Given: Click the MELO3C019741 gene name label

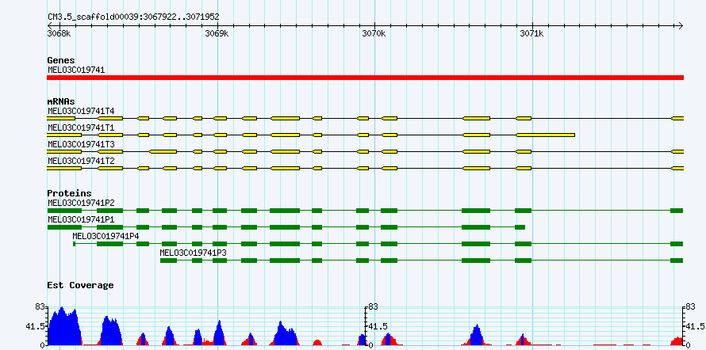Looking at the screenshot, I should coord(76,70).
